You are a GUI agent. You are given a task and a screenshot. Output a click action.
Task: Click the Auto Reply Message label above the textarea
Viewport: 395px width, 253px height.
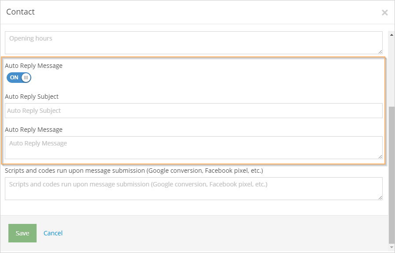(x=34, y=130)
